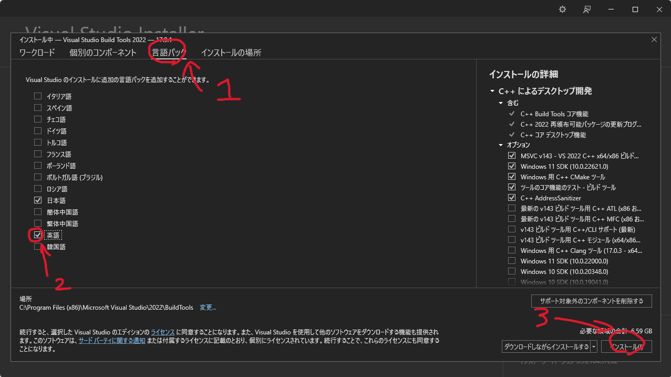The height and width of the screenshot is (377, 671).
Task: Check the イタリア語 language pack
Action: 37,96
